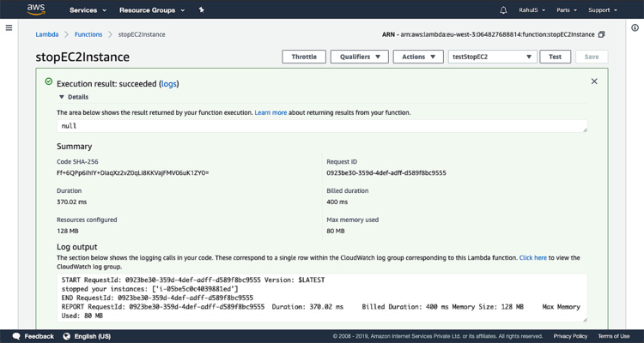Click the pin shortcut icon in navbar
The image size is (644, 343).
[202, 10]
